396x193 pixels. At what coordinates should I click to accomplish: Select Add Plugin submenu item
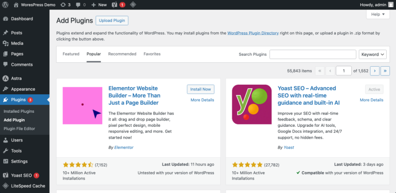(14, 120)
